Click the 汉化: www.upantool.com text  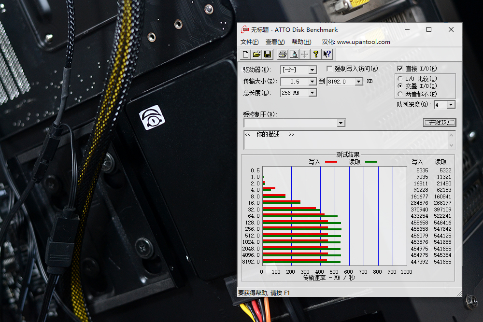pyautogui.click(x=356, y=42)
